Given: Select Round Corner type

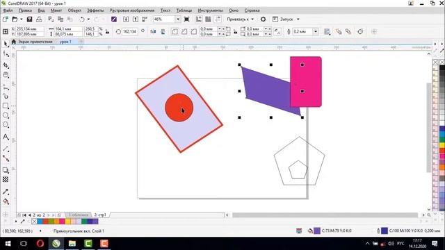Looking at the screenshot, I should tap(175, 31).
